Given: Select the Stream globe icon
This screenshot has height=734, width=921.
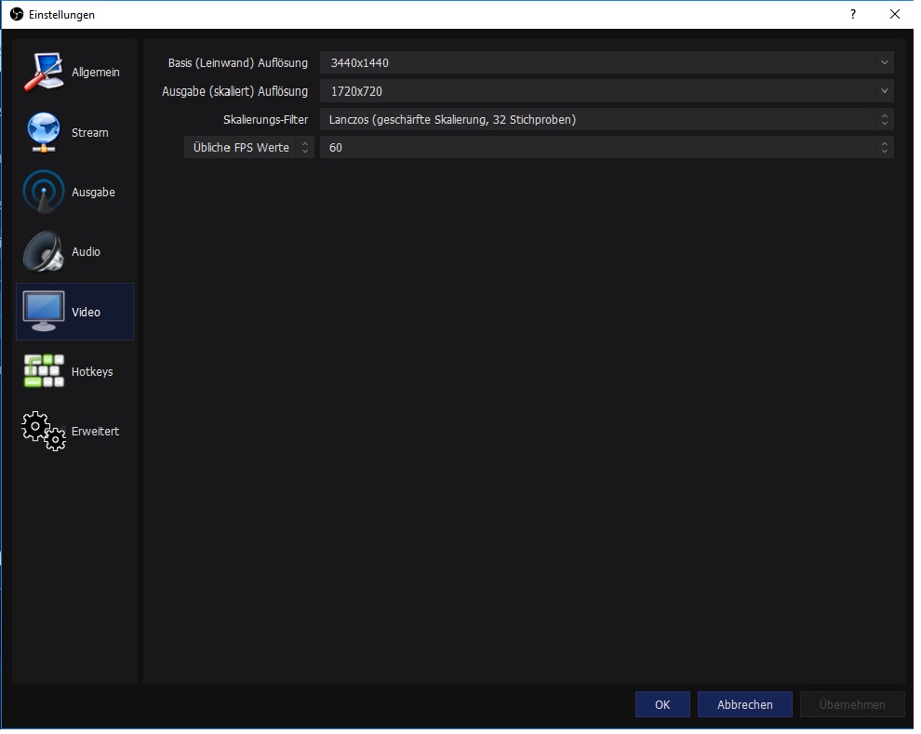Looking at the screenshot, I should click(44, 133).
